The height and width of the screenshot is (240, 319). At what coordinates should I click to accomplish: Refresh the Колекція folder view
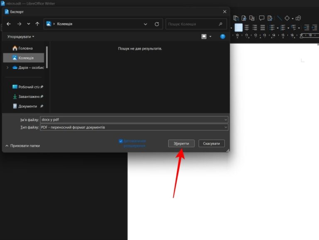[157, 24]
